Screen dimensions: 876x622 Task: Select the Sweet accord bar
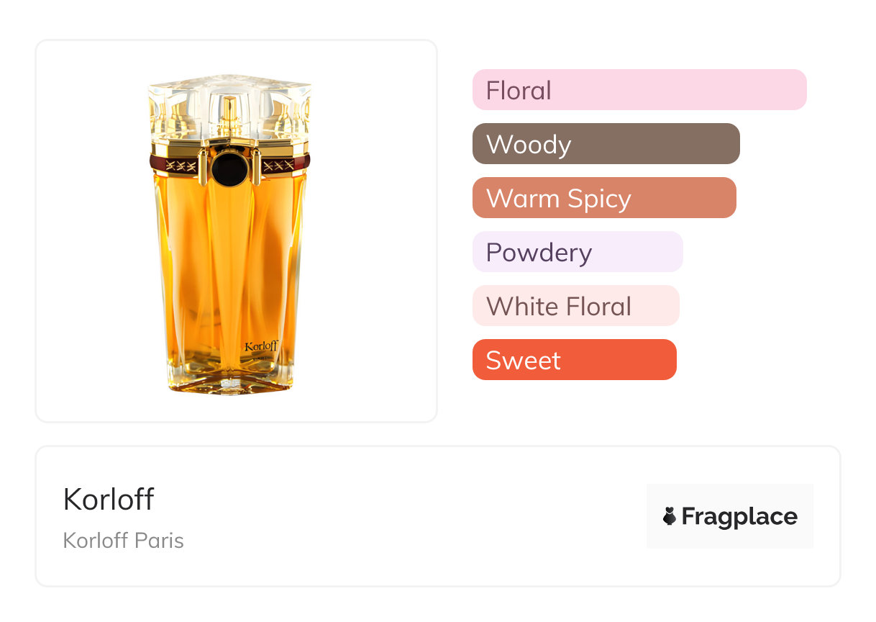[x=574, y=360]
